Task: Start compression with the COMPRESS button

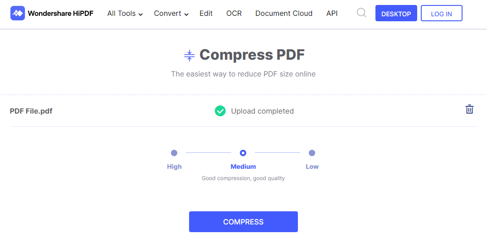Action: tap(243, 222)
